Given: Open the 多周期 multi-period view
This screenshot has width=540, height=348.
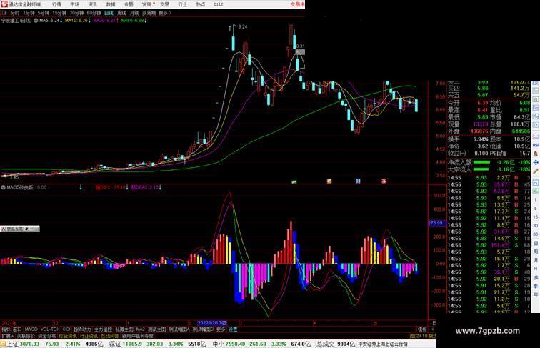Looking at the screenshot, I should tap(149, 13).
